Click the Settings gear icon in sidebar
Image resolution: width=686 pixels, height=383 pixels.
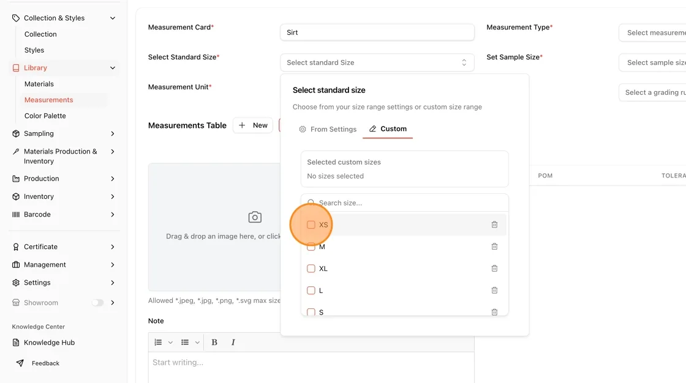click(16, 283)
